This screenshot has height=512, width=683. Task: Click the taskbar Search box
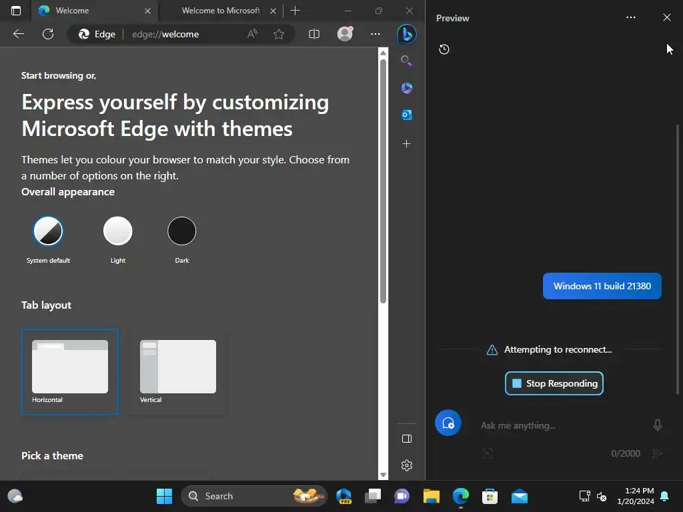254,496
